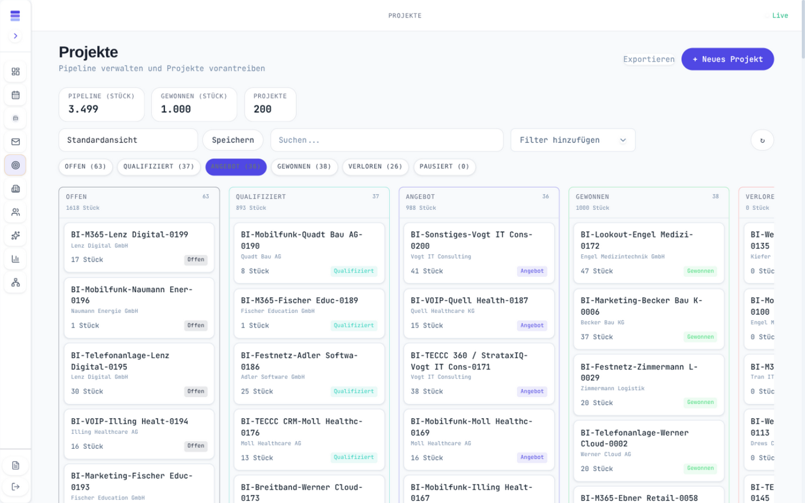Open the BI-VOIP-Quell Health-0187 card
805x503 pixels.
(x=479, y=314)
